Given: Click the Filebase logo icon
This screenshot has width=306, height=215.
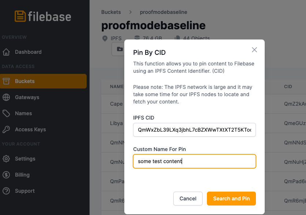Looking at the screenshot, I should [x=20, y=16].
